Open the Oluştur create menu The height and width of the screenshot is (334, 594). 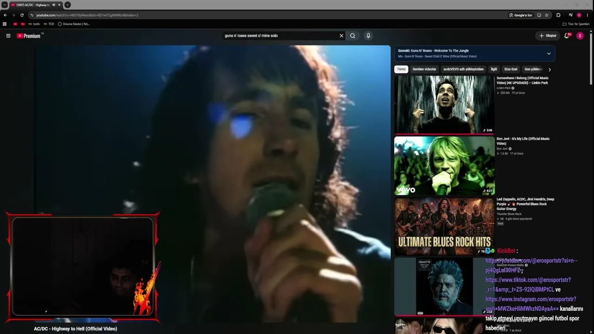[548, 36]
